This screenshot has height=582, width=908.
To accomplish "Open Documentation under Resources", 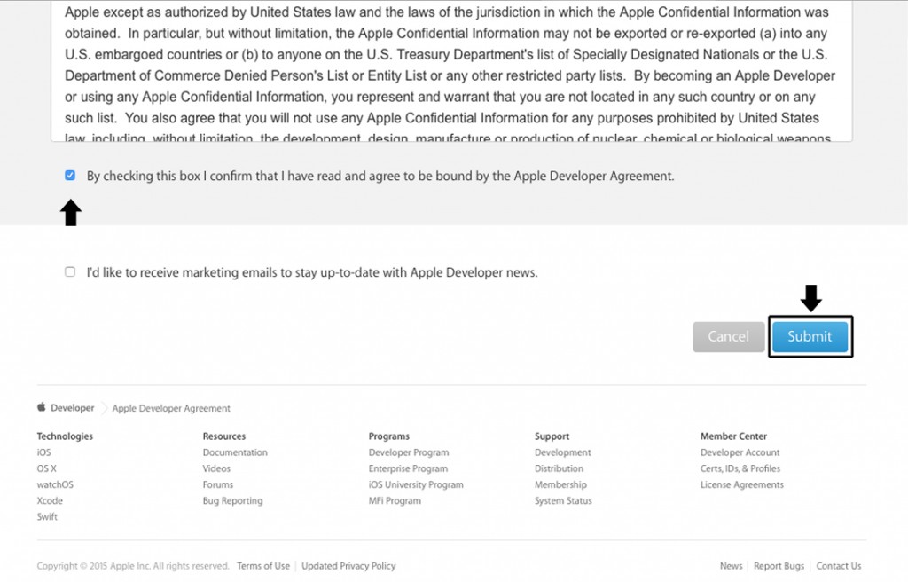I will (235, 452).
